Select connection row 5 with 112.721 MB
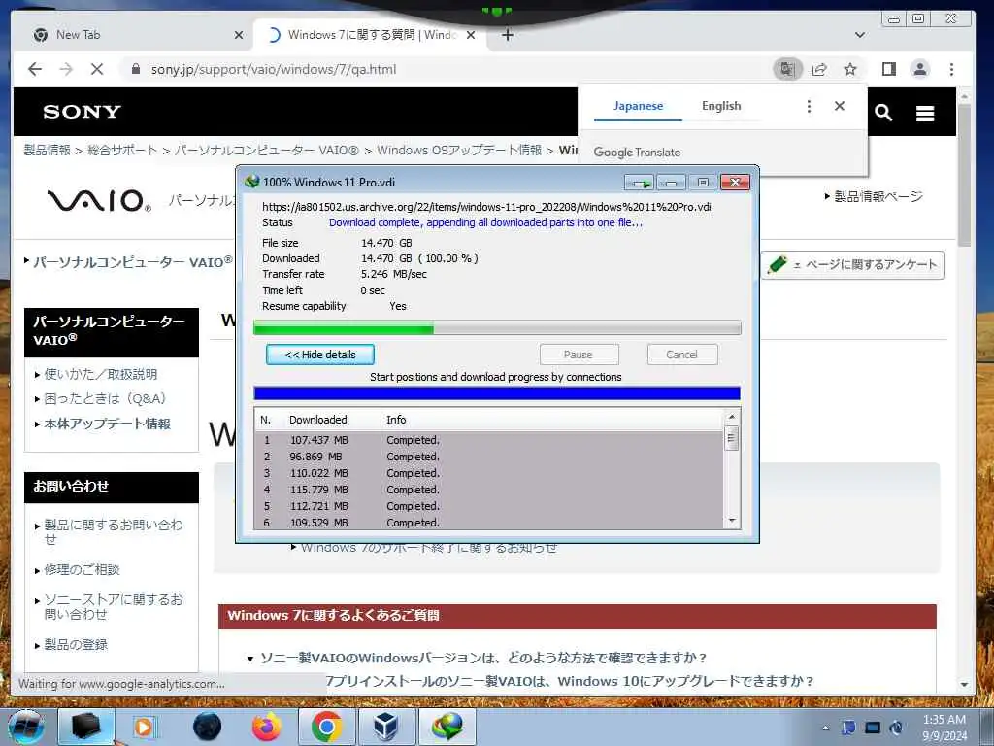The image size is (994, 746). point(489,506)
